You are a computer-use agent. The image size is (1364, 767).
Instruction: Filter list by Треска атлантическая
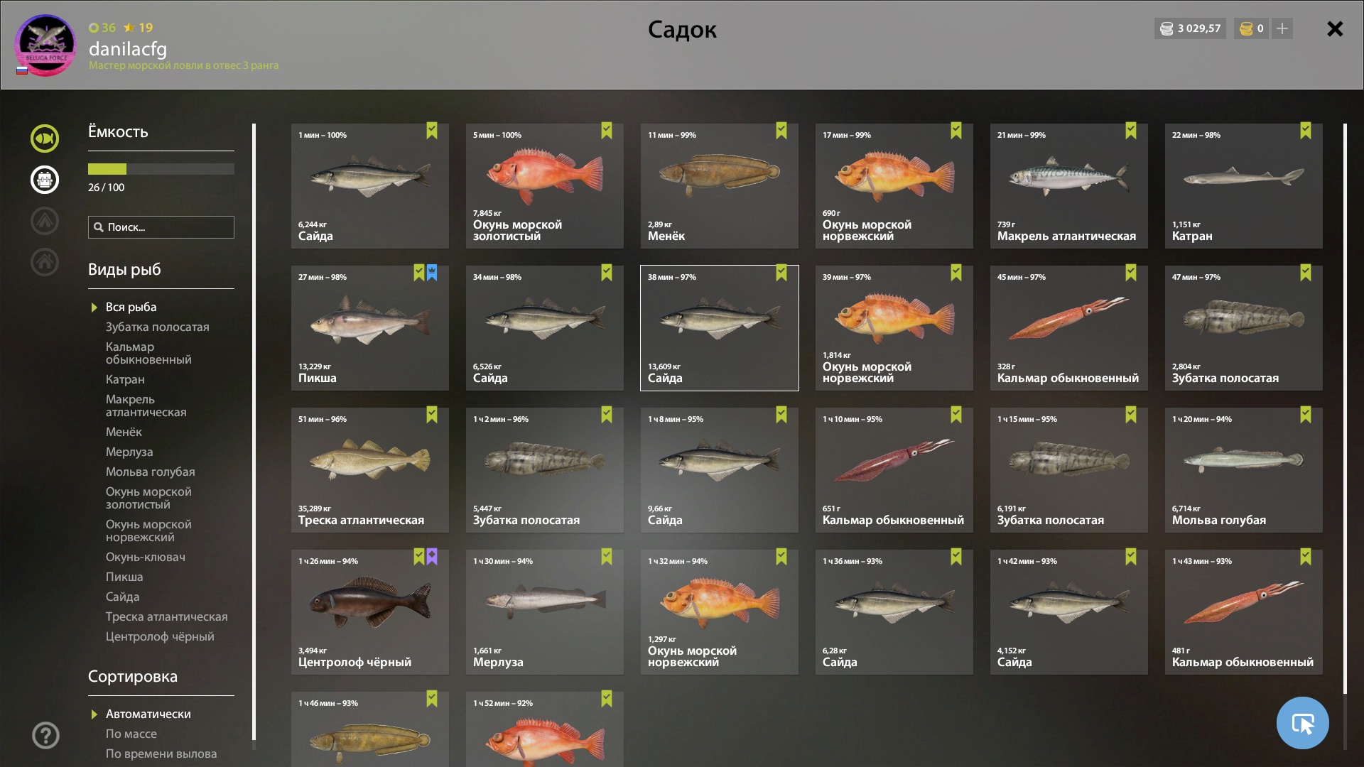167,616
